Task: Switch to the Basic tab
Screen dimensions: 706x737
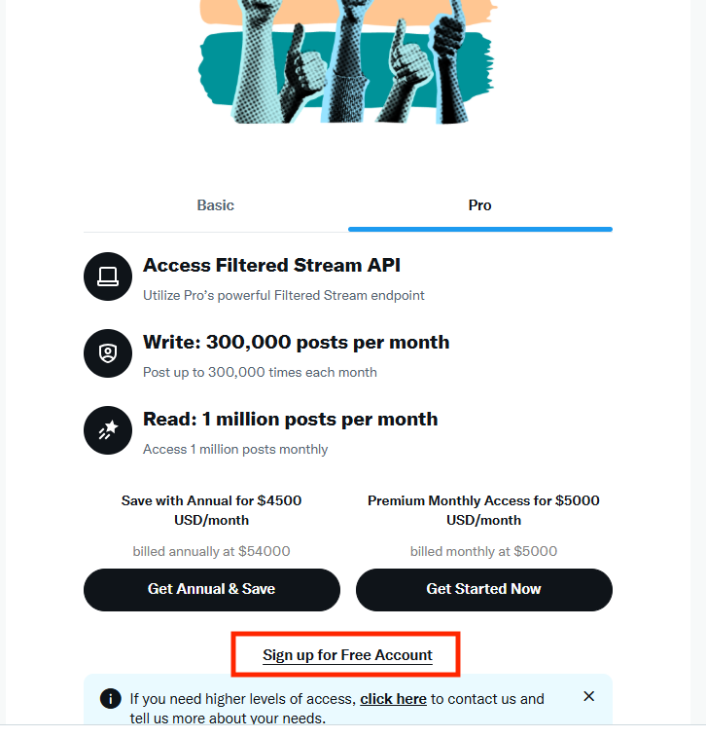Action: click(x=216, y=205)
